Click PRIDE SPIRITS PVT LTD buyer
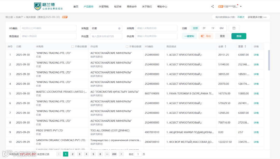This screenshot has width=280, height=159. [49, 130]
